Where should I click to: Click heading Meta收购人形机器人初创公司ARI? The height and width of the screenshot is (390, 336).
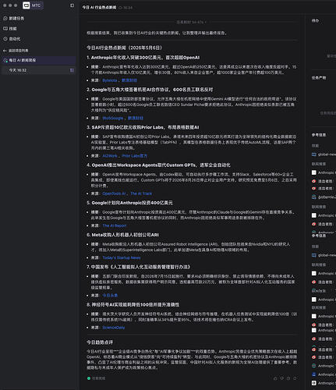click(122, 235)
